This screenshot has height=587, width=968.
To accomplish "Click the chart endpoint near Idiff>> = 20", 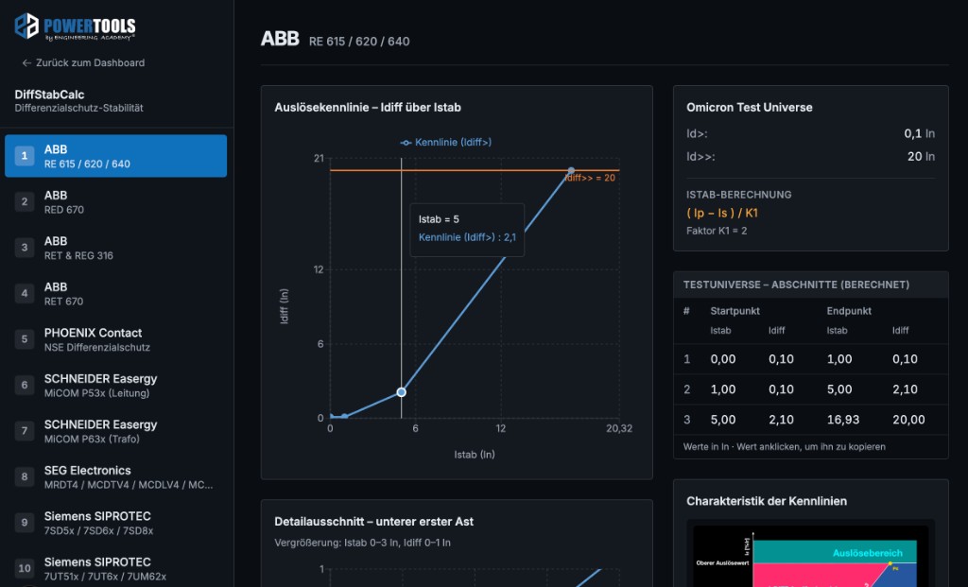I will tap(571, 171).
